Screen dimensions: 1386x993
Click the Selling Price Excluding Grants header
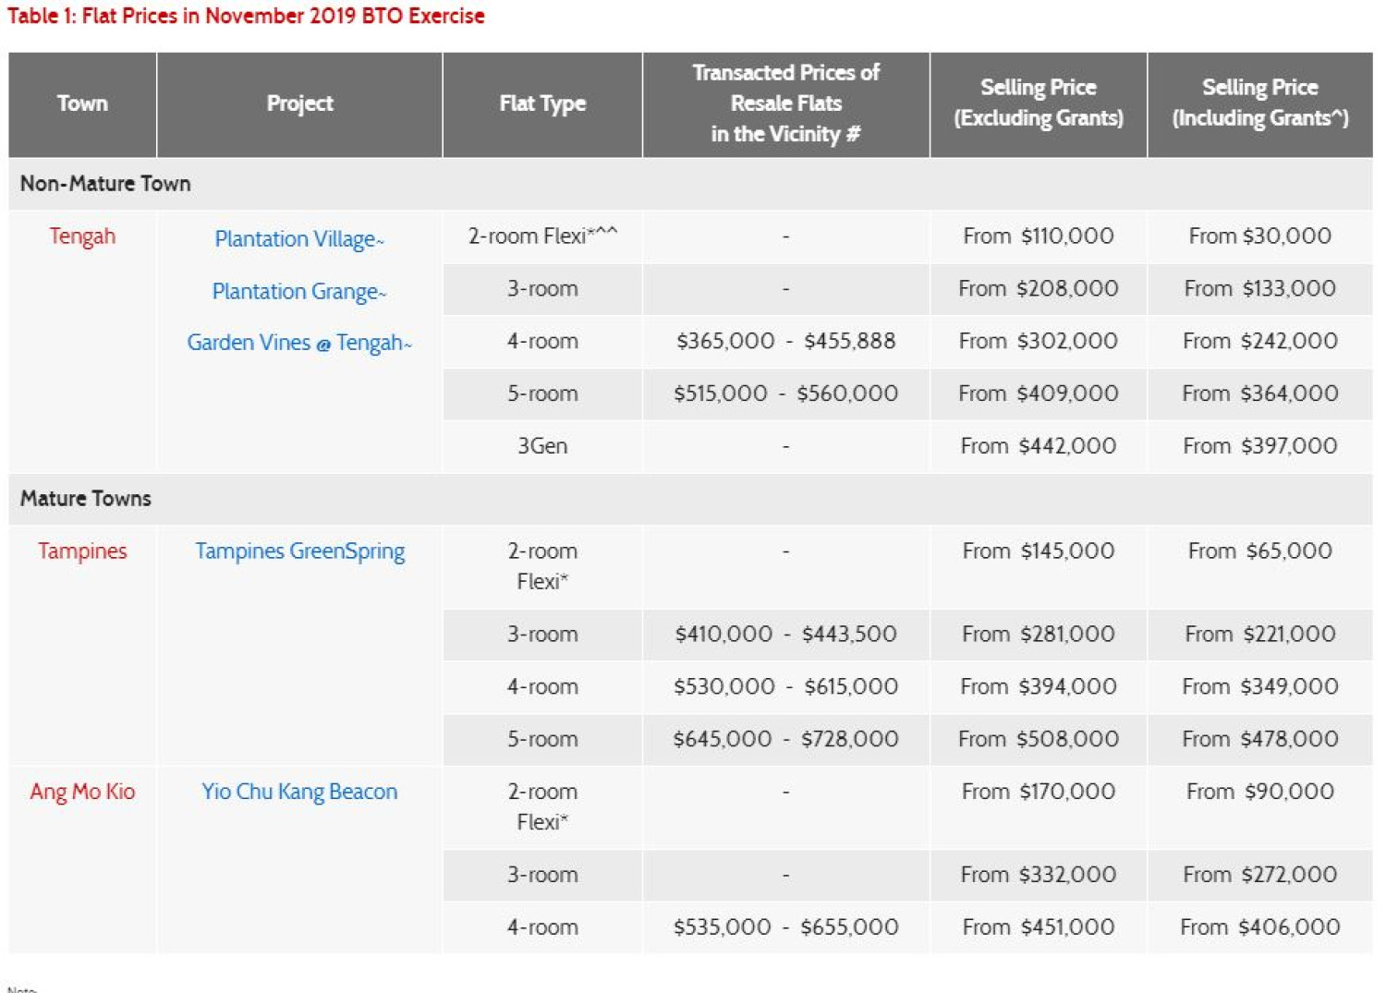[1037, 103]
